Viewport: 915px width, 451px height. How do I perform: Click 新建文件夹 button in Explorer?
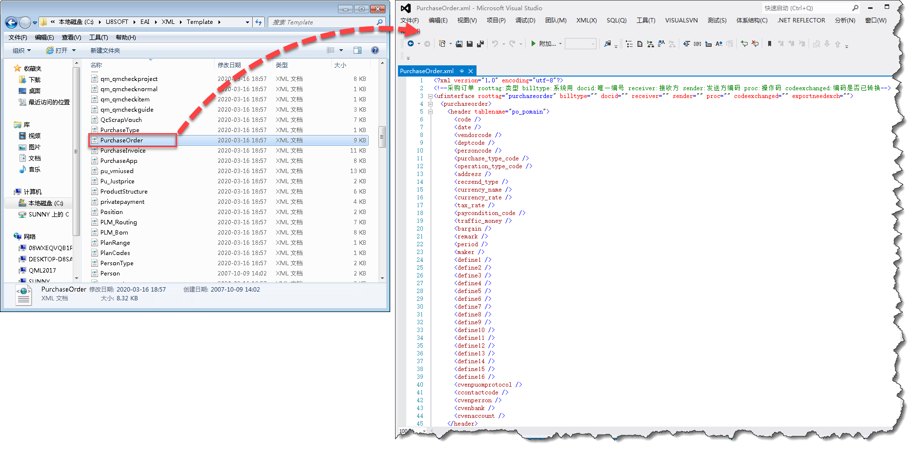point(105,50)
